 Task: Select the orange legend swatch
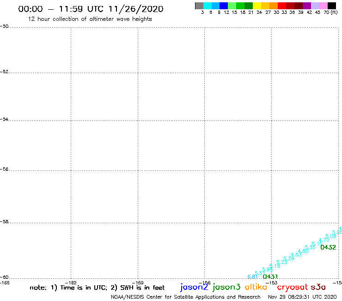pyautogui.click(x=274, y=6)
